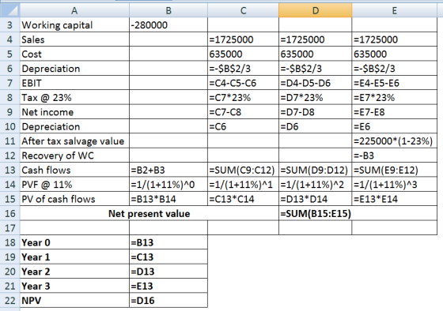
Task: Click the 'Cost' label cell
Action: click(x=74, y=54)
